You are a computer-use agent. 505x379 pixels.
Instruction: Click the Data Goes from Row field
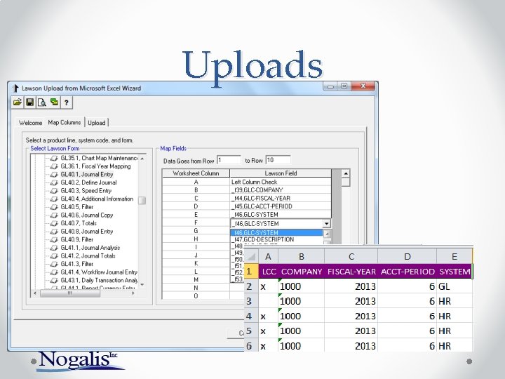tap(229, 160)
